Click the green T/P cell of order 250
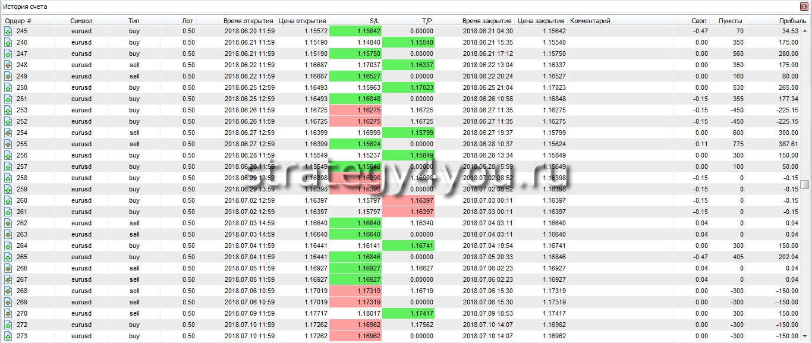The height and width of the screenshot is (343, 812). [408, 87]
